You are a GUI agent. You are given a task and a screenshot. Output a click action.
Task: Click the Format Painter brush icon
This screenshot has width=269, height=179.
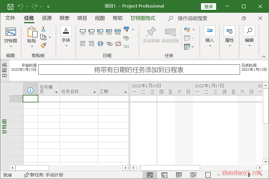pyautogui.click(x=44, y=45)
